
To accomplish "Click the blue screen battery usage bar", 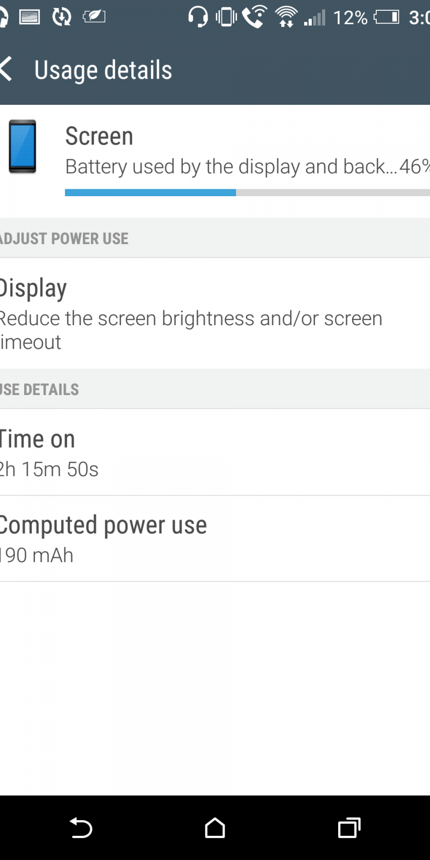I will click(x=150, y=192).
